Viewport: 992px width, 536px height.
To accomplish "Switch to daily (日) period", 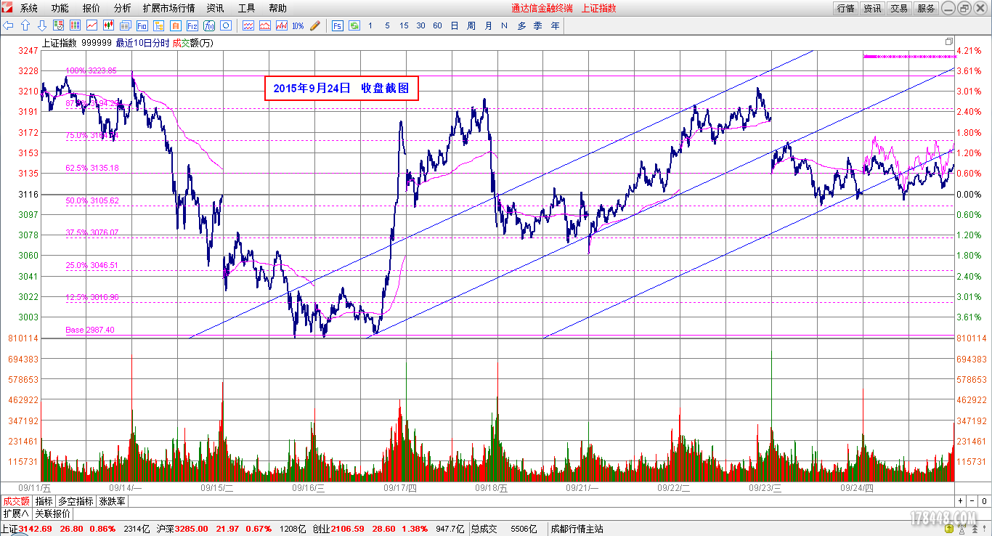I will [455, 25].
